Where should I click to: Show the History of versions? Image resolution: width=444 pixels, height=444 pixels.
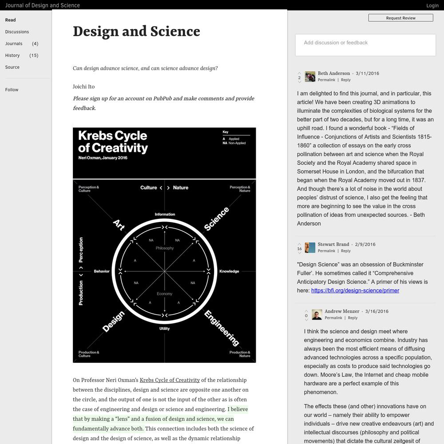tap(12, 55)
